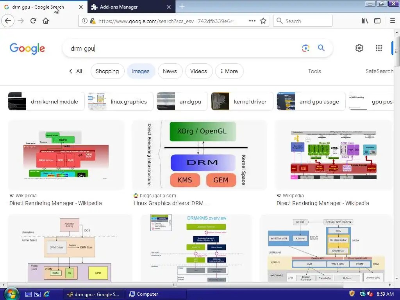The height and width of the screenshot is (300, 400).
Task: Open the OPENGL APPLICATION stack diagram image
Action: tap(326, 248)
